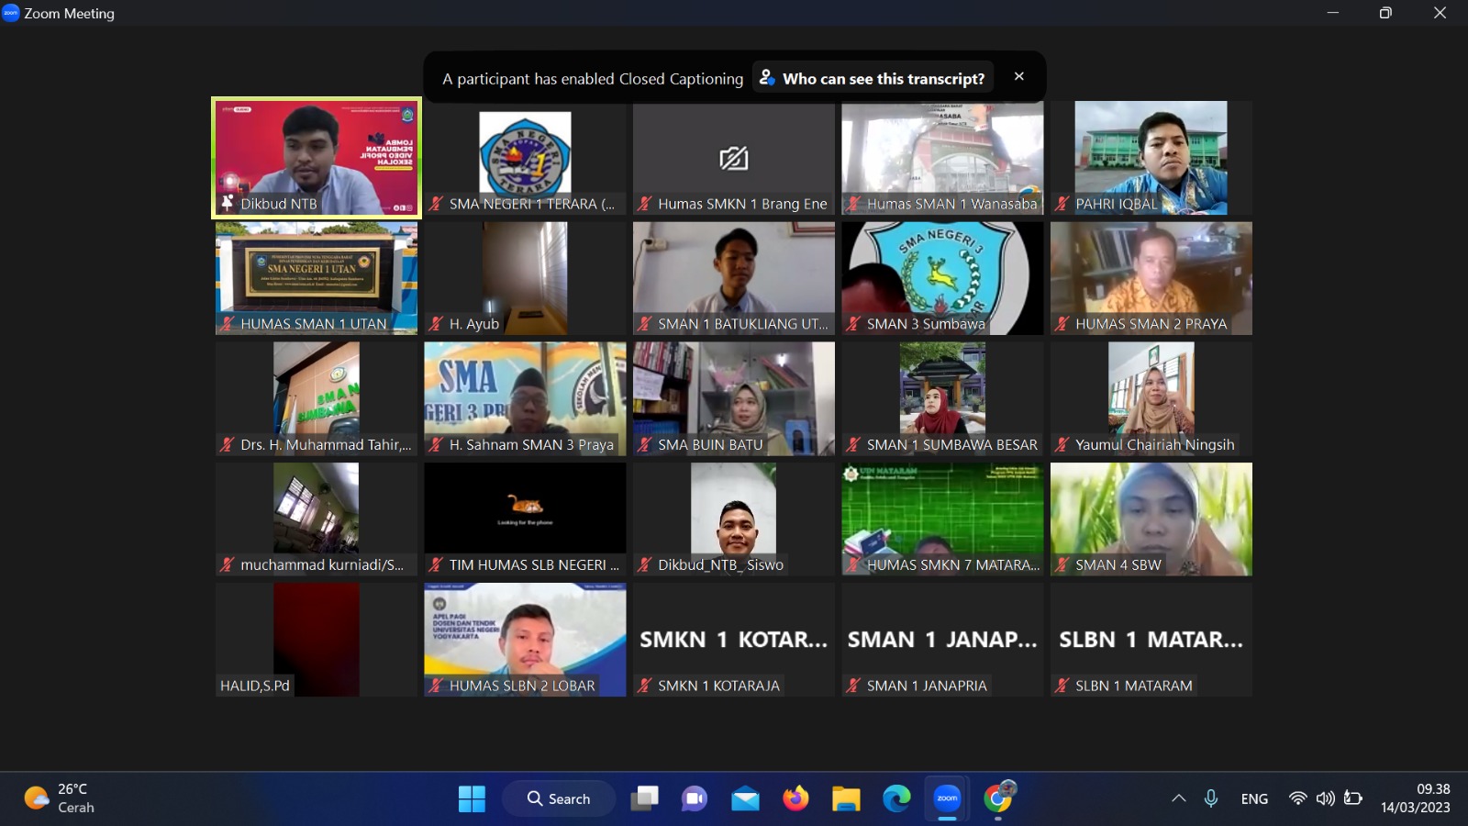Image resolution: width=1468 pixels, height=826 pixels.
Task: Select HUMAS SMAN 2 PRAYA video
Action: (1151, 278)
